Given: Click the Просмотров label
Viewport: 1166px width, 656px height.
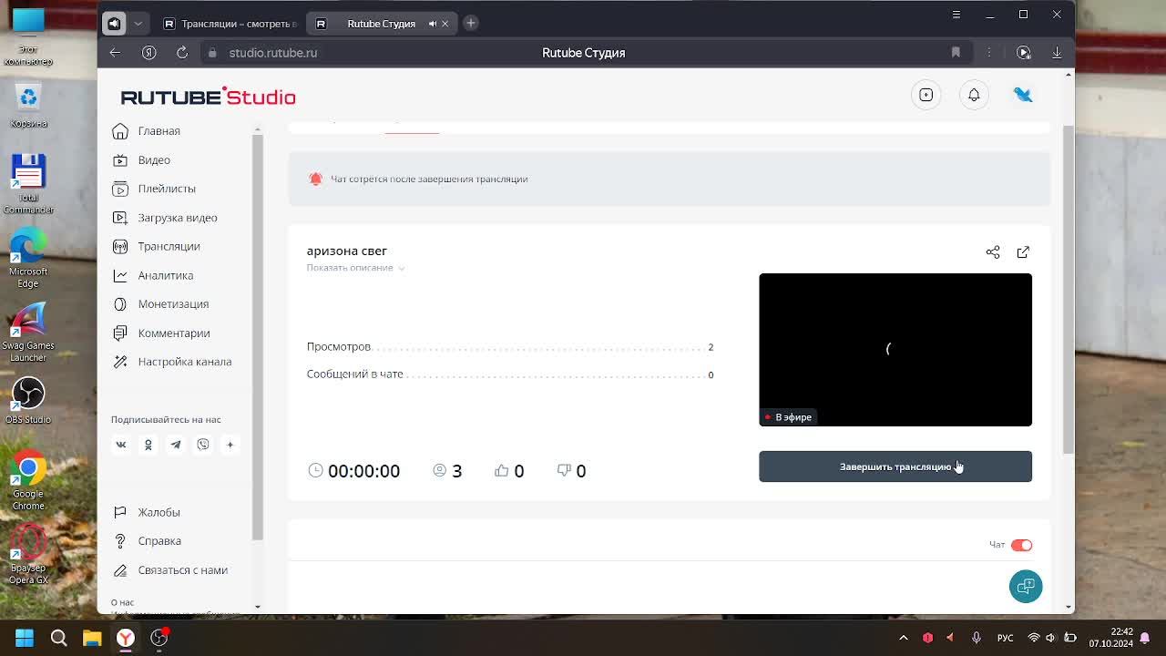Looking at the screenshot, I should pyautogui.click(x=339, y=347).
